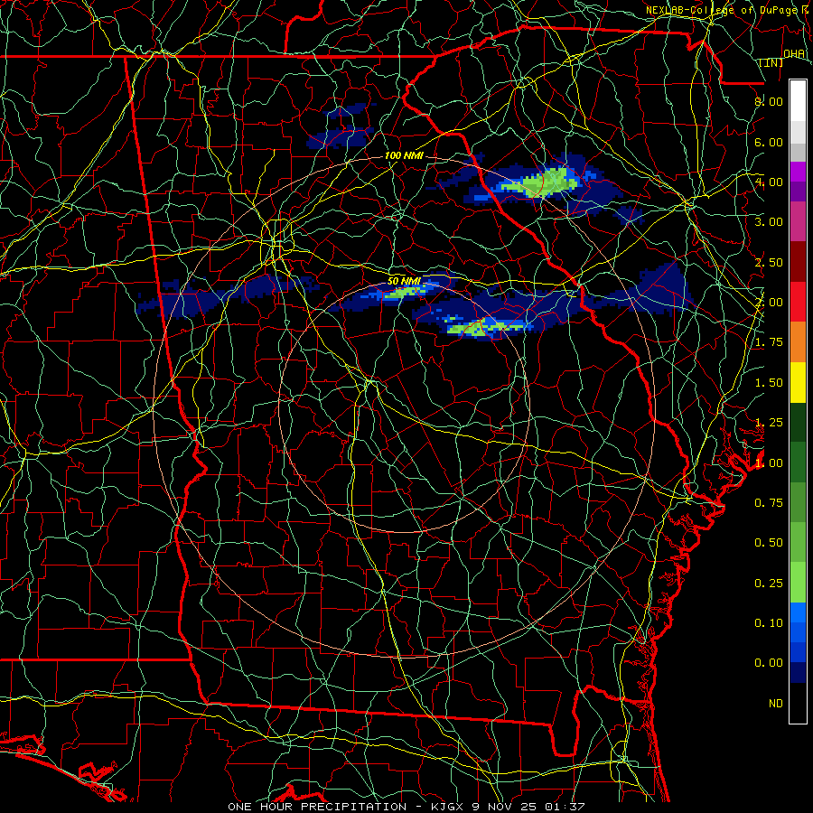The height and width of the screenshot is (813, 813).
Task: Click the ONE HOUR PRECIPITATION title caption
Action: tap(317, 807)
